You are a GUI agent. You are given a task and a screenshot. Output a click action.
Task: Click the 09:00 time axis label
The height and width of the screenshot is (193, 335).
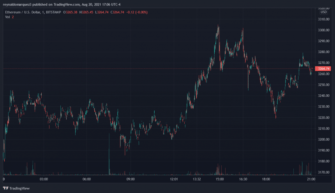[x=130, y=179]
